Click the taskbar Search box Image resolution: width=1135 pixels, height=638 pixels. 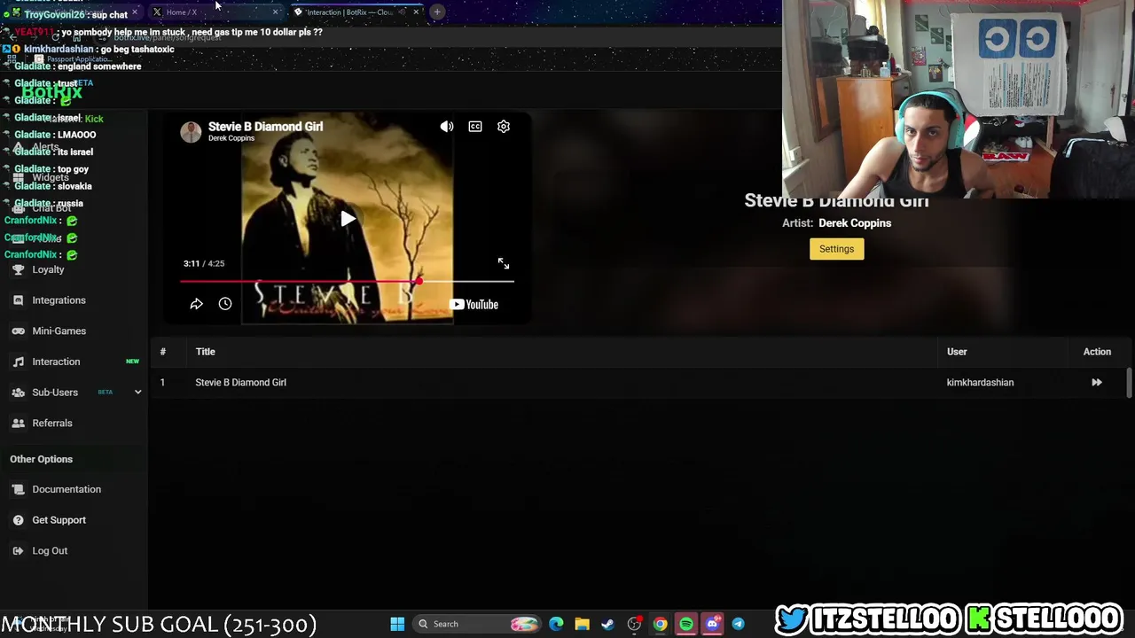pyautogui.click(x=476, y=624)
